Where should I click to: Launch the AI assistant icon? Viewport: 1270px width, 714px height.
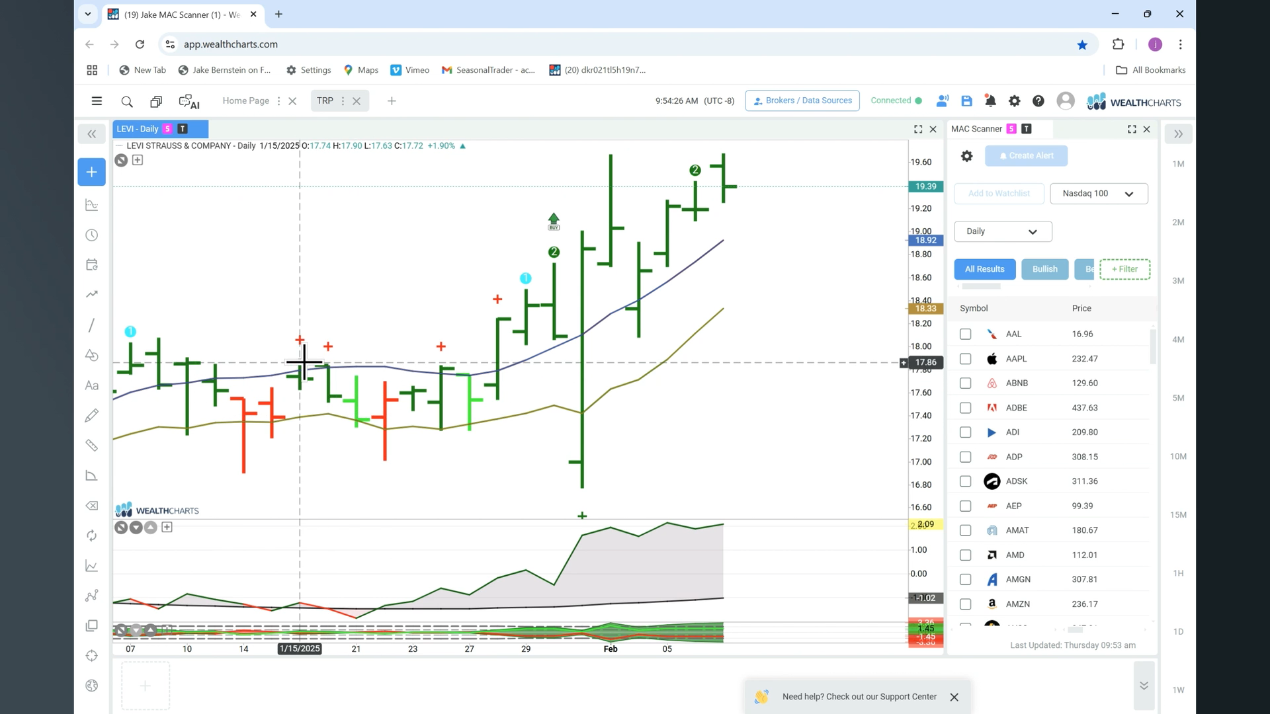click(x=189, y=101)
